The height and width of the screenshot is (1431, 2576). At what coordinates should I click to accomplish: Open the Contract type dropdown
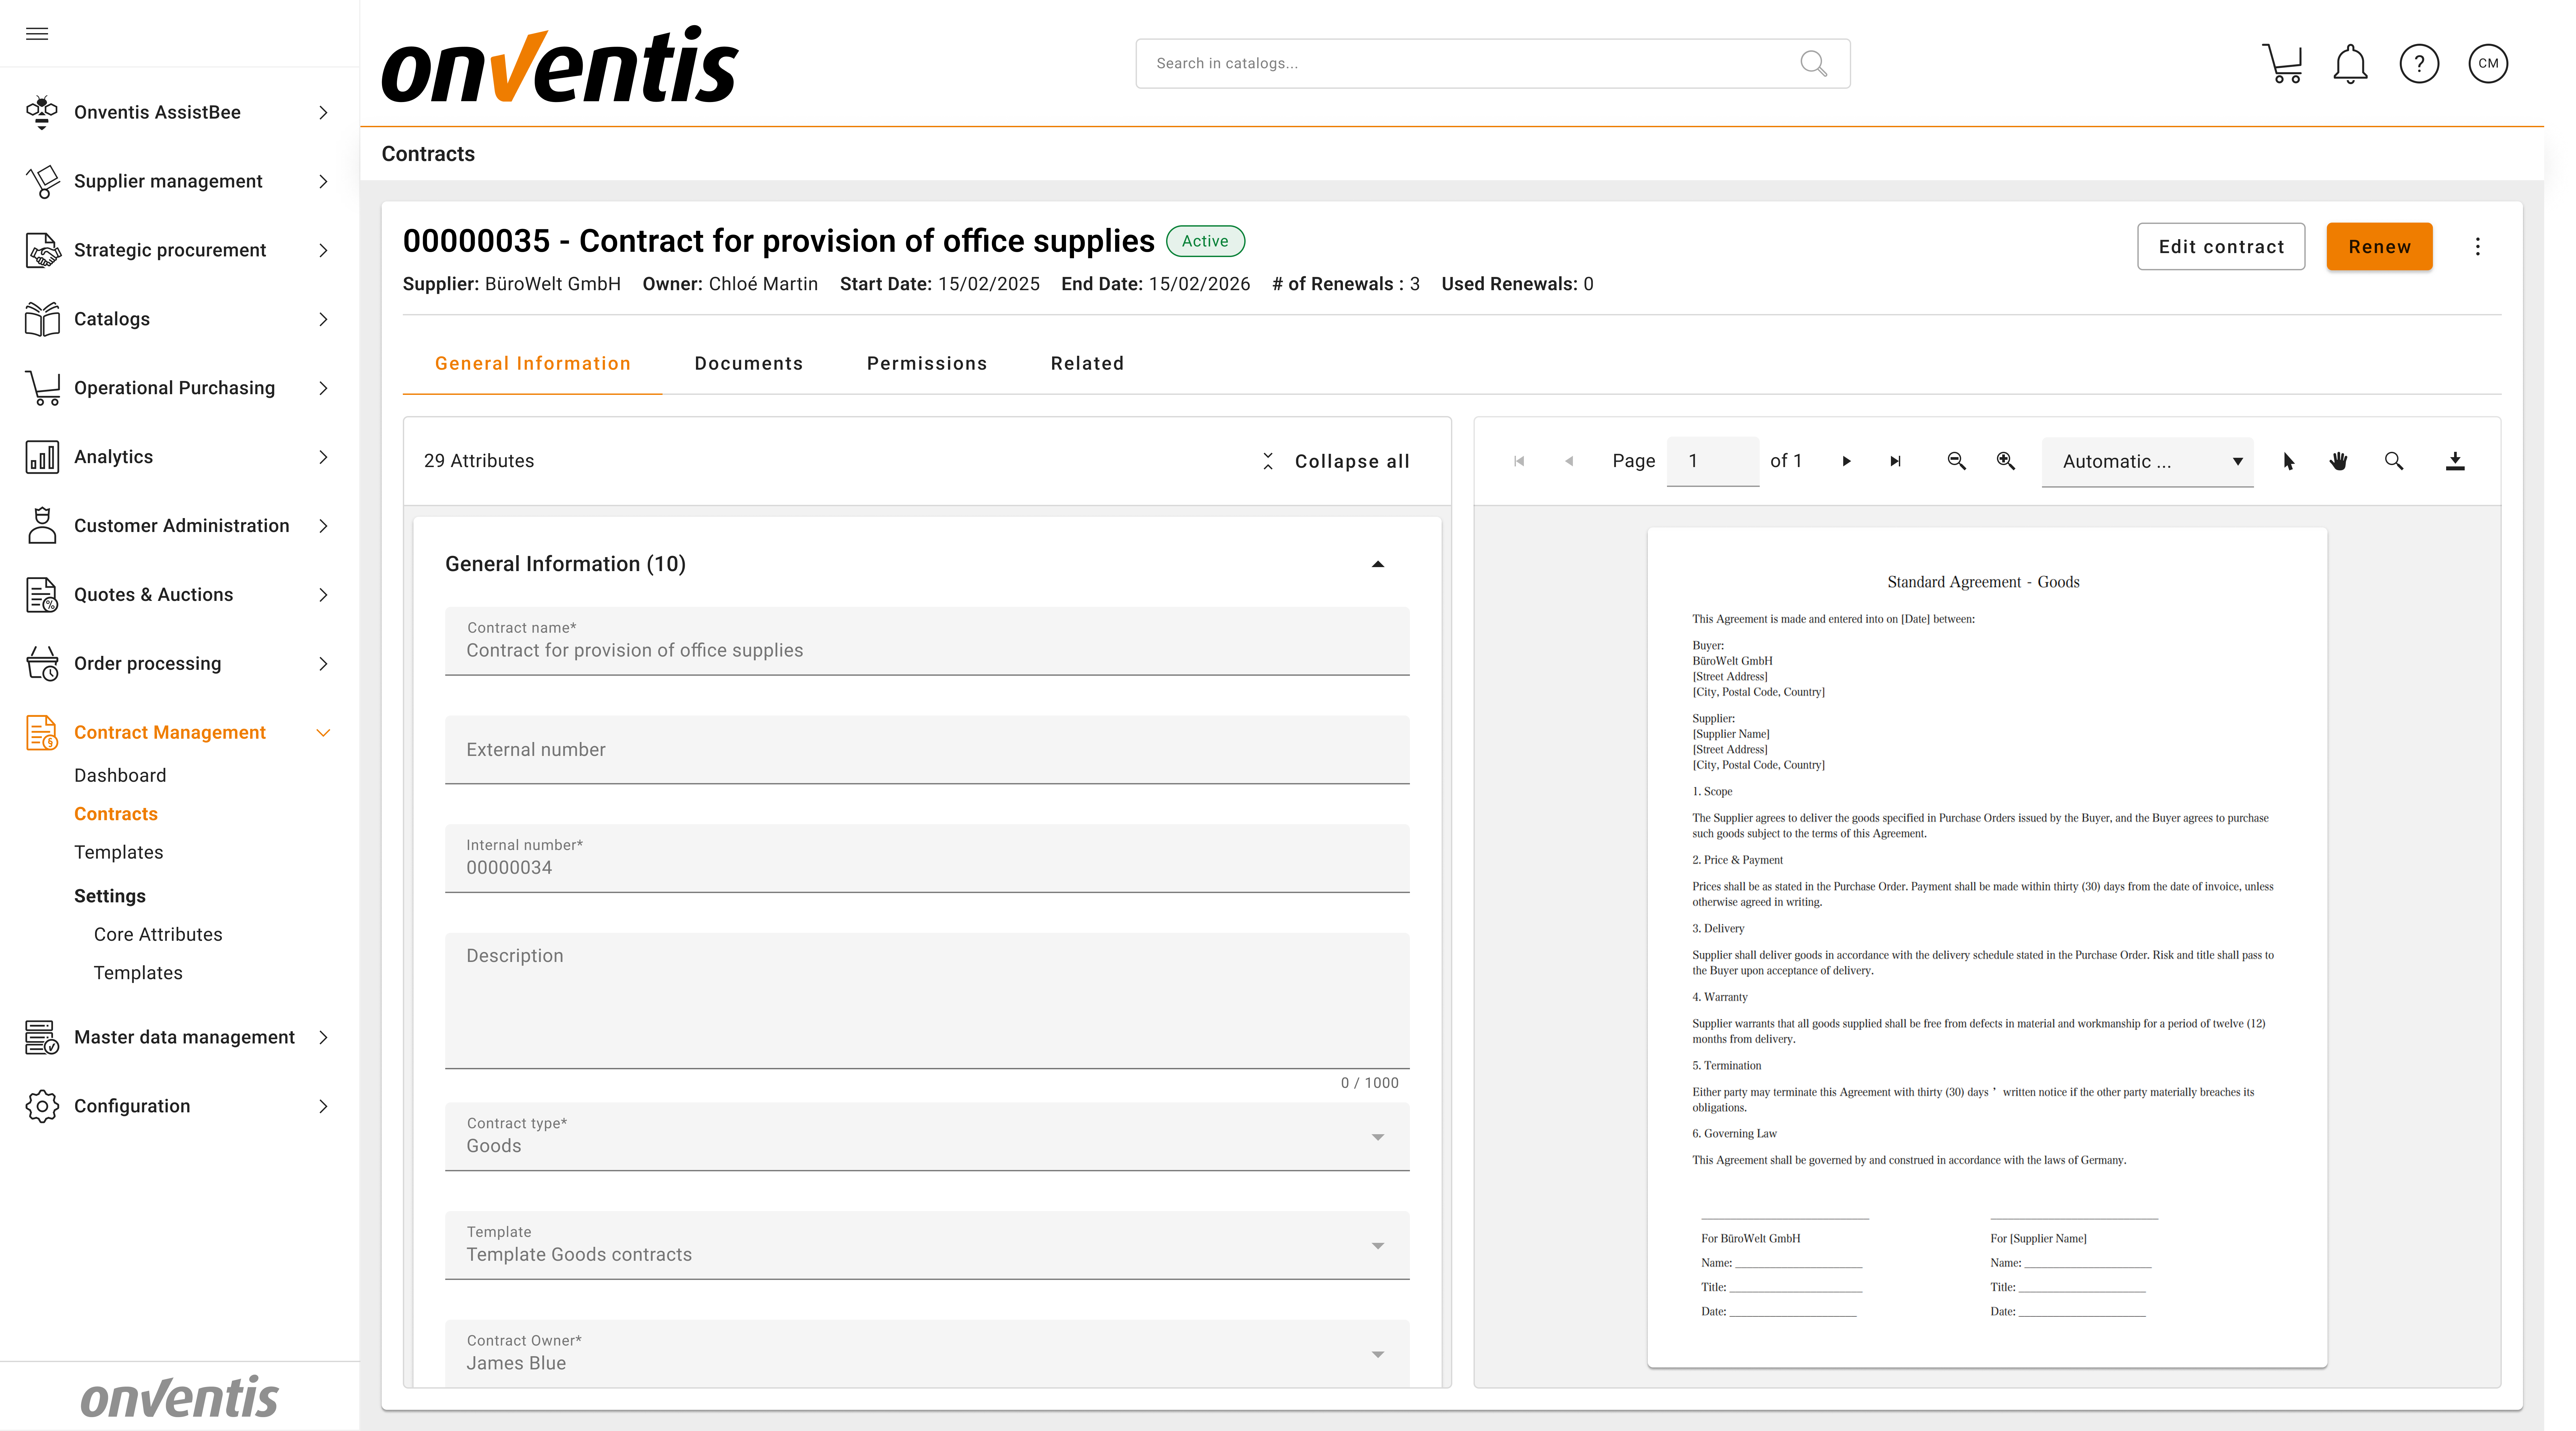927,1137
